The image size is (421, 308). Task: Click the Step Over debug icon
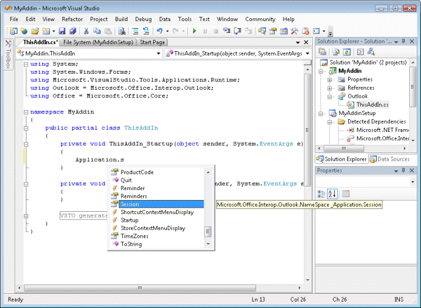(237, 31)
